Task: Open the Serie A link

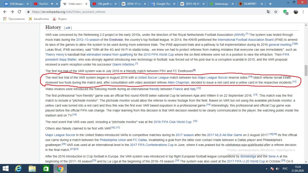Action: 273,156
